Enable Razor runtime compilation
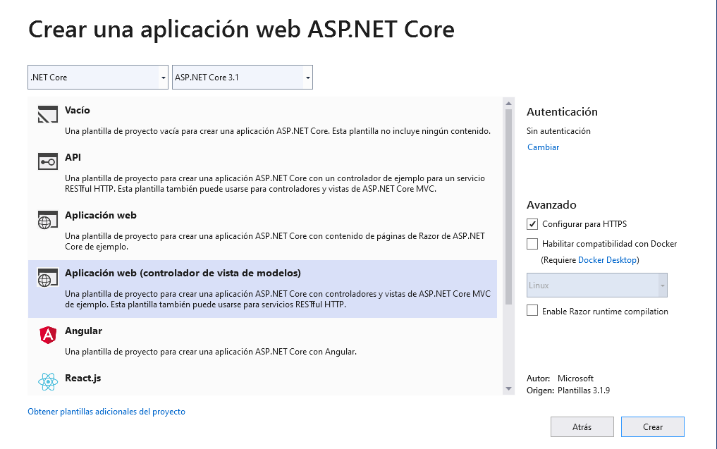717x449 pixels. pyautogui.click(x=532, y=311)
